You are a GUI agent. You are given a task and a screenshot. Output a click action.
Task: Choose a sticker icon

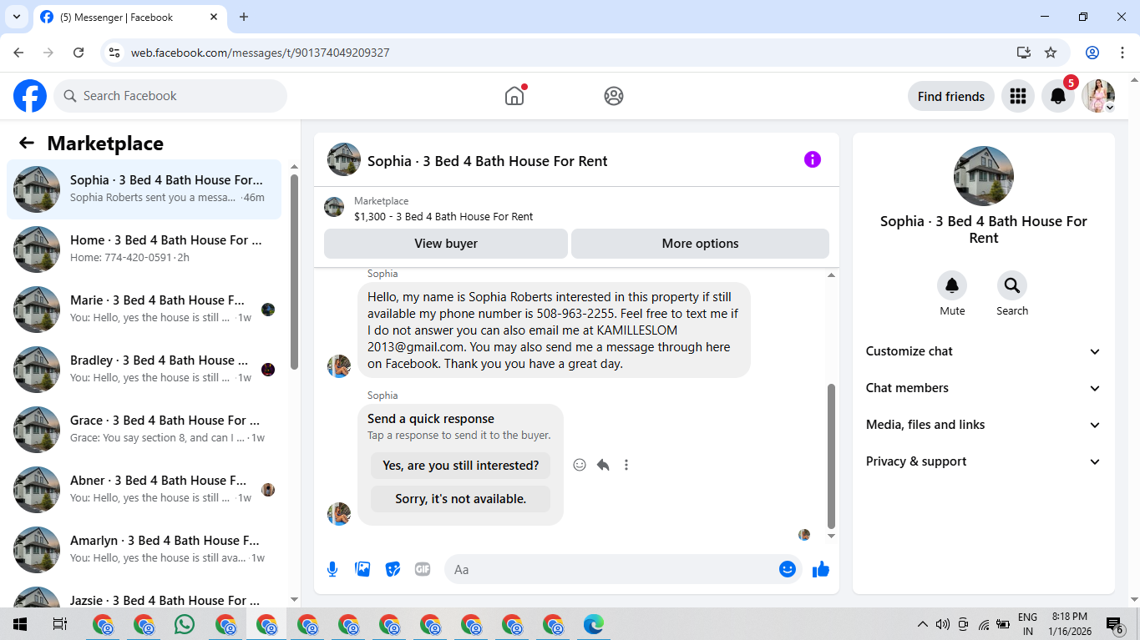[393, 569]
